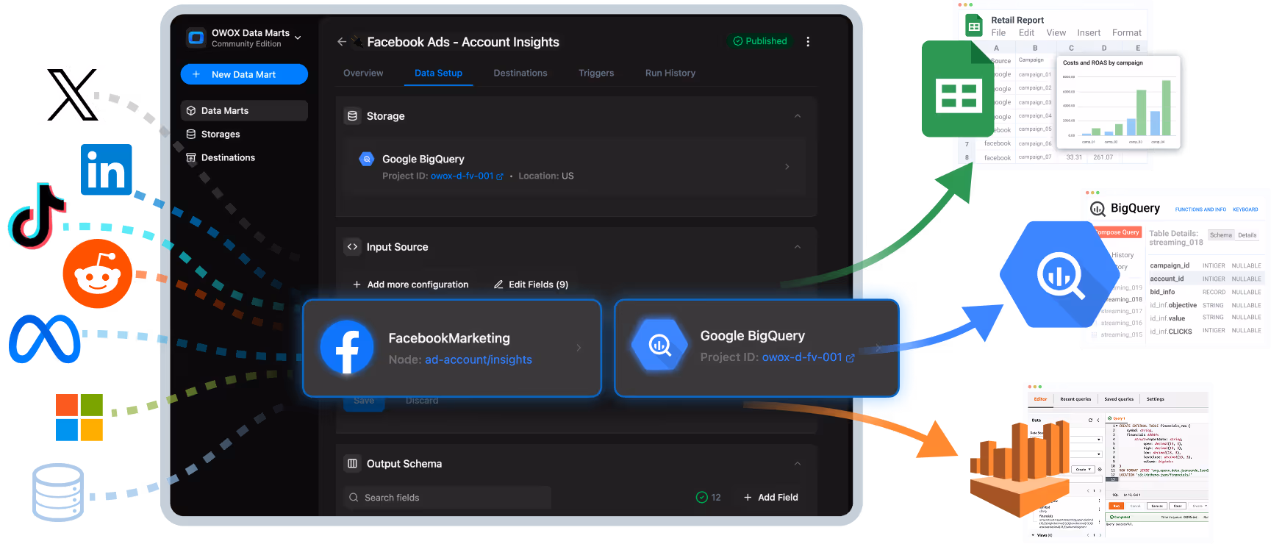Click the Microsoft logo
The height and width of the screenshot is (544, 1271).
coord(79,418)
